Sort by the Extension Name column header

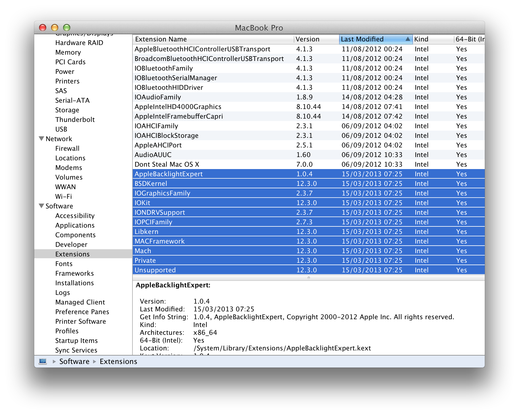(x=213, y=39)
